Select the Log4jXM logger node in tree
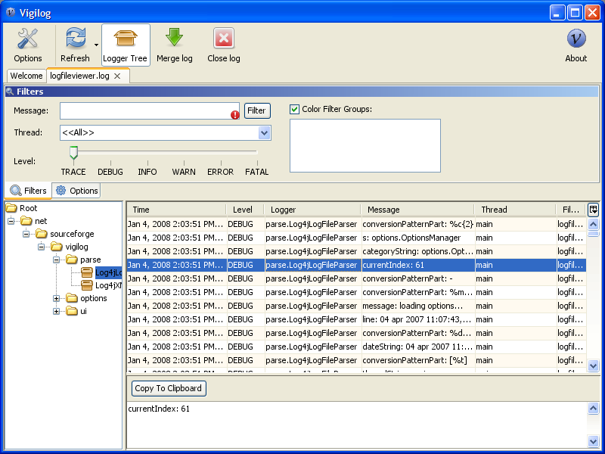 tap(108, 285)
